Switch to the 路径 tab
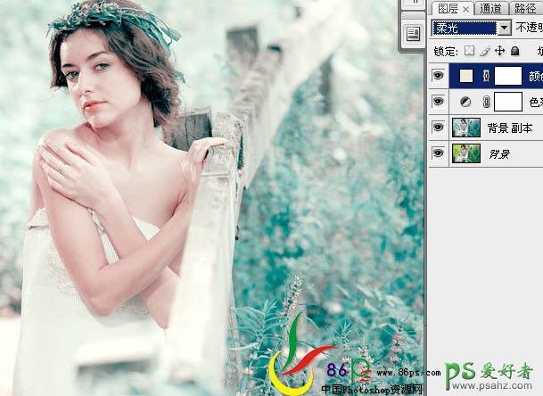Screen dimensions: 543x396 click(x=525, y=9)
